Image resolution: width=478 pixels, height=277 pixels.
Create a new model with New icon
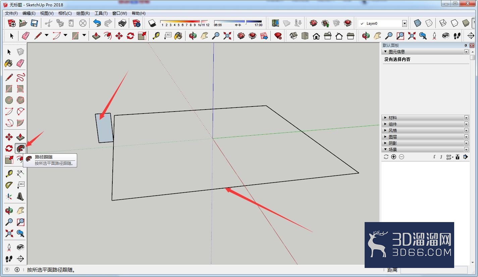(12, 23)
